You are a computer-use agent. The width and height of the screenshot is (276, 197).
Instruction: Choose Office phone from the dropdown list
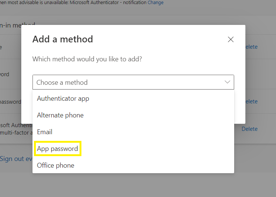tap(56, 165)
